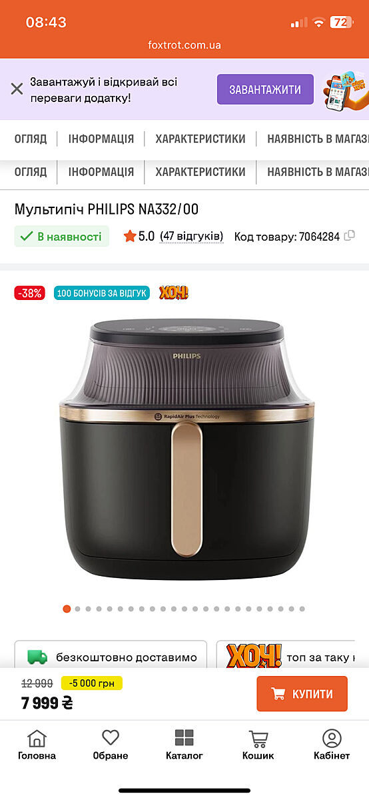Tap the ЗАВАНТАЖИТИ download button

tap(265, 89)
